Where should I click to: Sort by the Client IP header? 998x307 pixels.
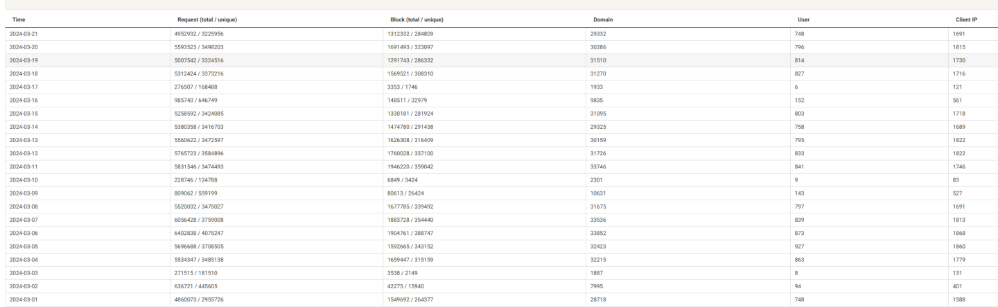(966, 19)
